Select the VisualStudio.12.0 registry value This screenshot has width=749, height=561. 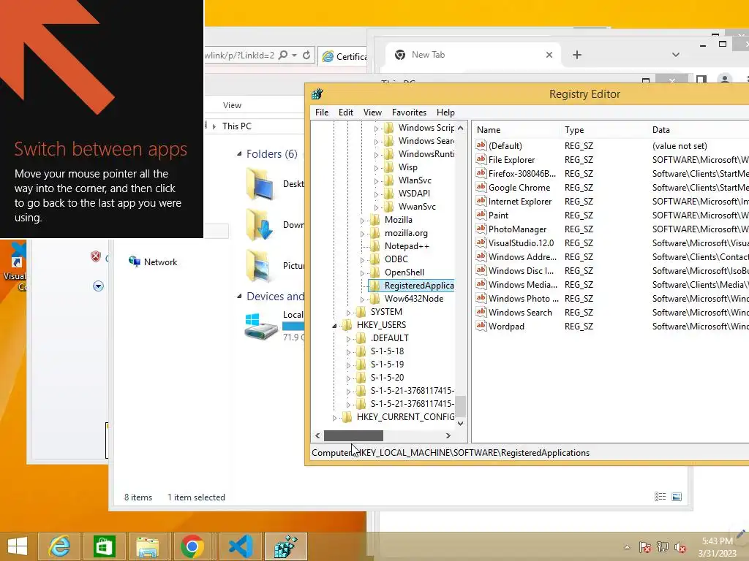pos(521,243)
